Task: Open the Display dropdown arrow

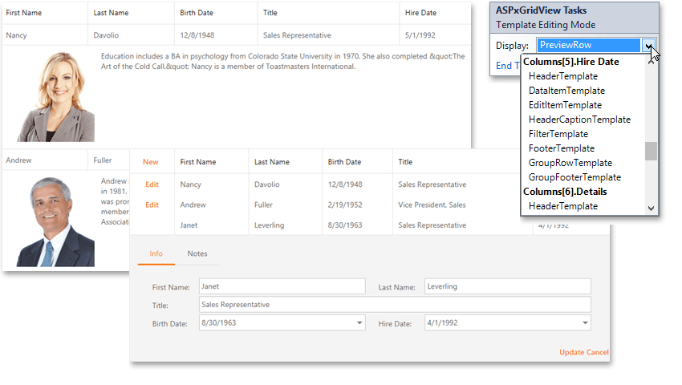Action: (648, 45)
